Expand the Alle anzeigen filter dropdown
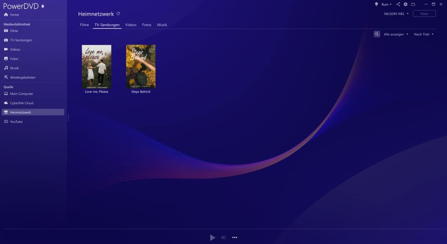The image size is (447, 244). click(x=396, y=35)
